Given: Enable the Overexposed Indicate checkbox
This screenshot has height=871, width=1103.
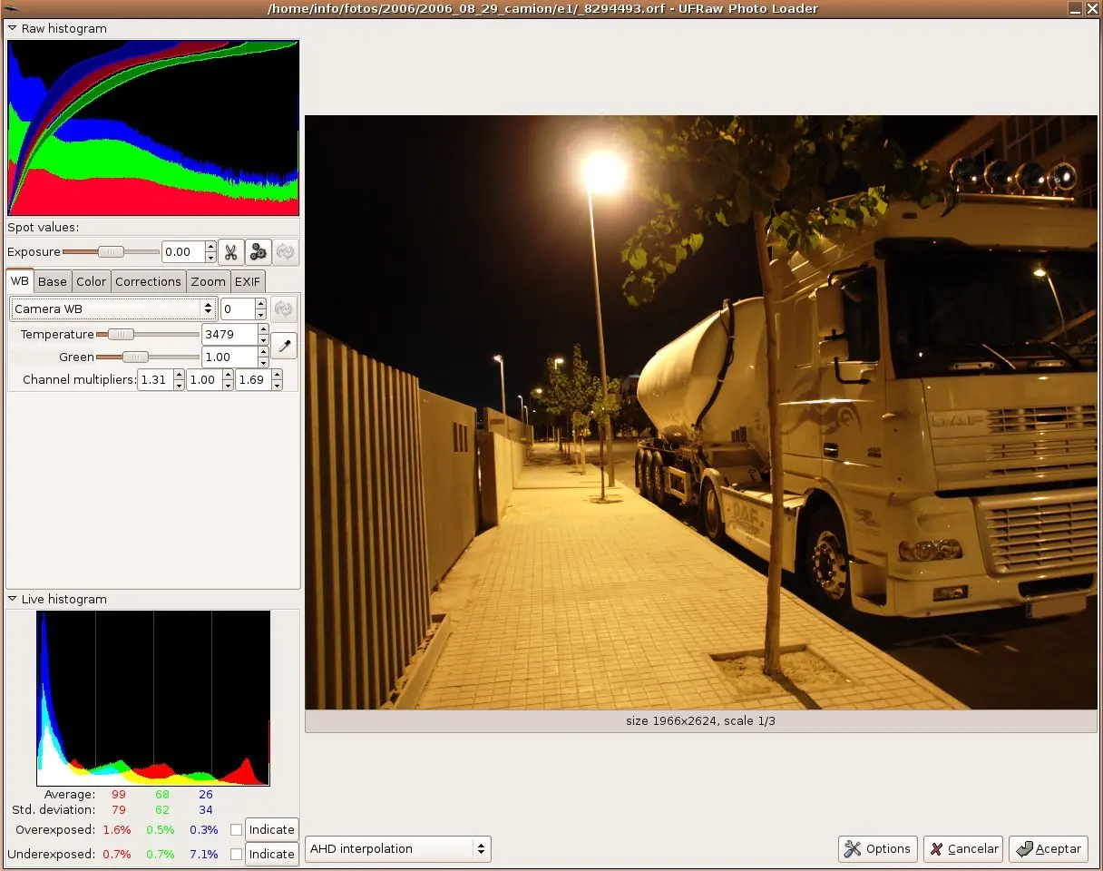Looking at the screenshot, I should click(236, 829).
